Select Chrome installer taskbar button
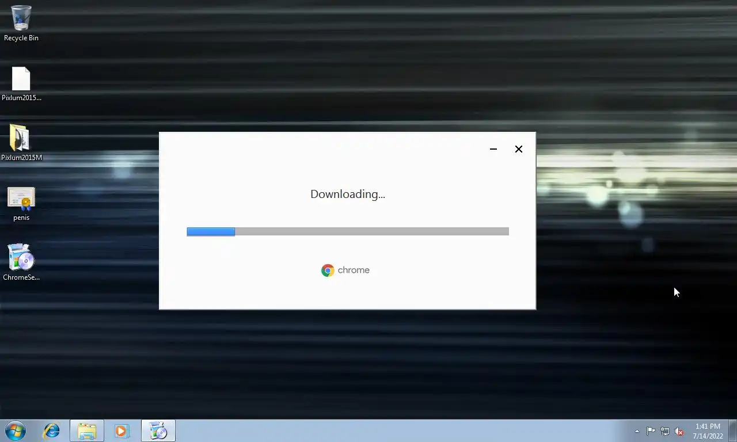Image resolution: width=737 pixels, height=442 pixels. (158, 430)
